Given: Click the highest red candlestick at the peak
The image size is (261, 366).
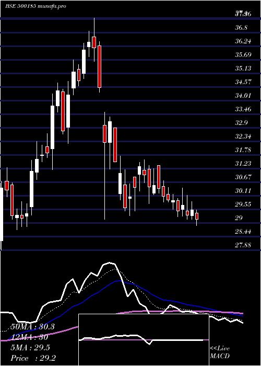Looking at the screenshot, I should pyautogui.click(x=94, y=42).
